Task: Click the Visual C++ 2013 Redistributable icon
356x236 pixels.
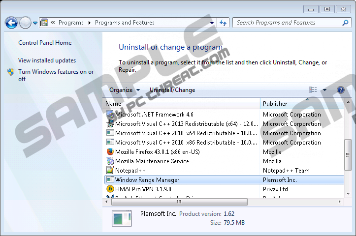Action: [110, 123]
